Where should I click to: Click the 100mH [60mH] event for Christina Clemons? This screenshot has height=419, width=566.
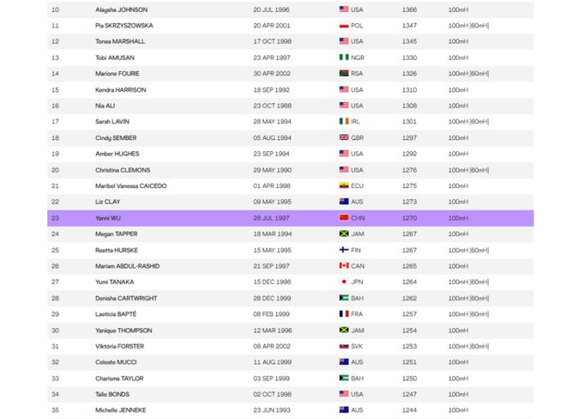(x=468, y=170)
